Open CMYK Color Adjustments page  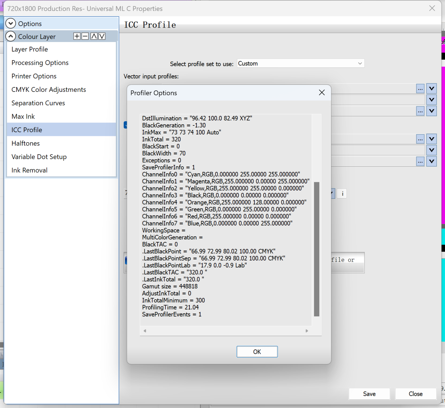49,90
